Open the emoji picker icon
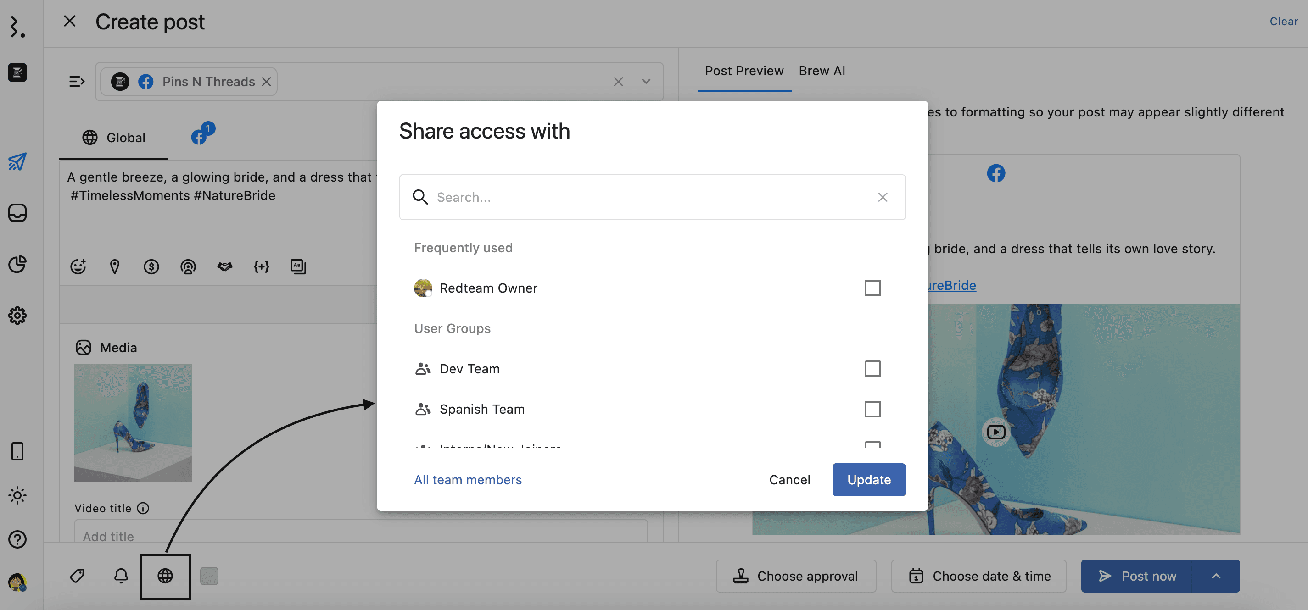Viewport: 1308px width, 610px height. coord(78,266)
